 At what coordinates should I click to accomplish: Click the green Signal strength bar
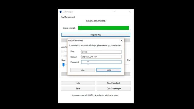click(x=104, y=28)
